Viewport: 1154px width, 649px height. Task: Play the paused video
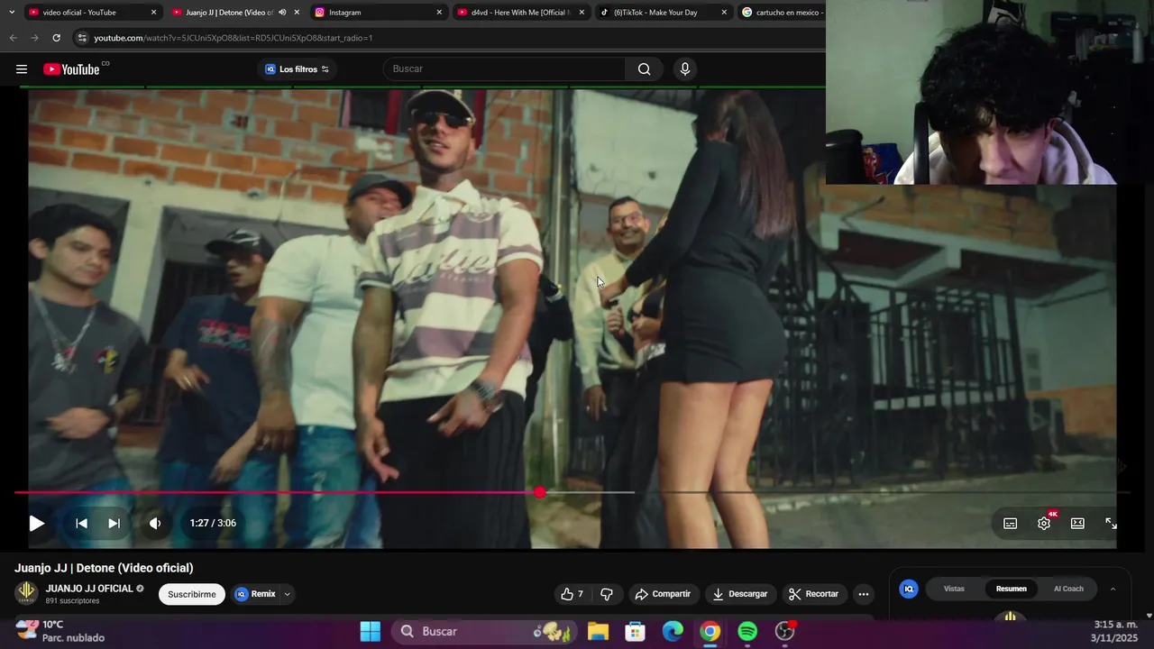point(36,523)
